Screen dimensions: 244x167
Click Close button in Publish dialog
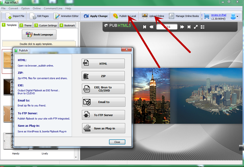117,142
